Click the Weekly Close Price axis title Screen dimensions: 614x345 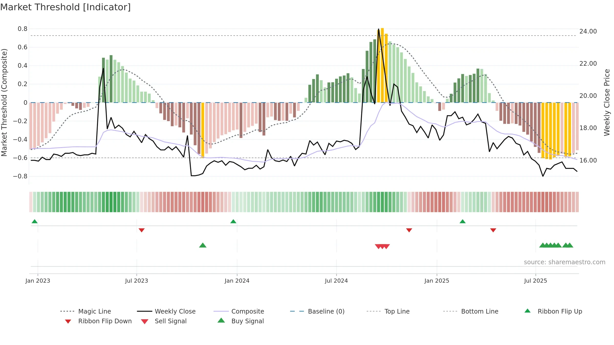[x=607, y=102]
